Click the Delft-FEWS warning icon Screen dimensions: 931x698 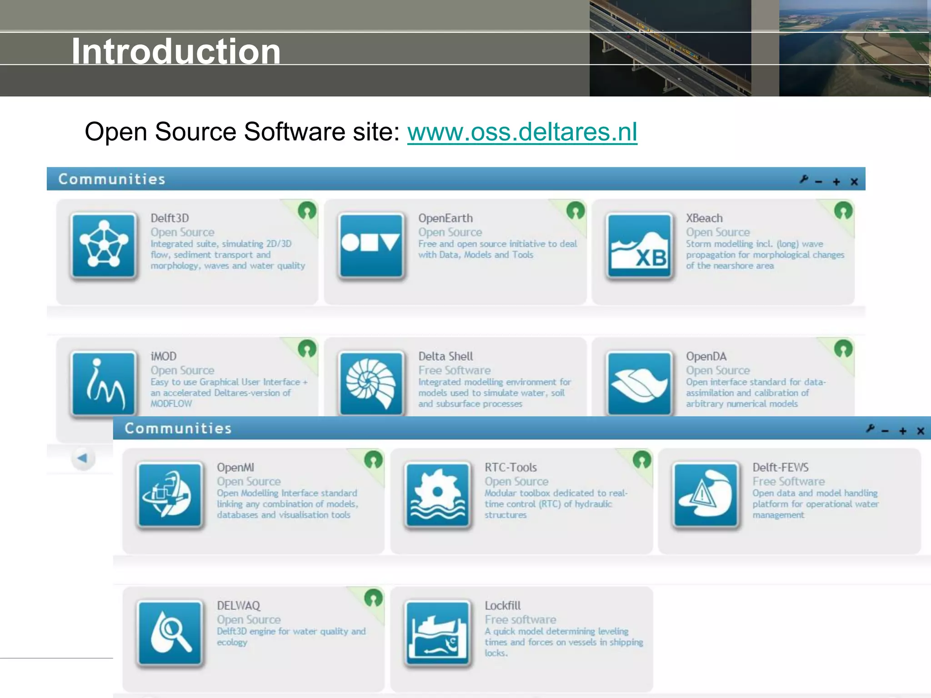[x=706, y=495]
